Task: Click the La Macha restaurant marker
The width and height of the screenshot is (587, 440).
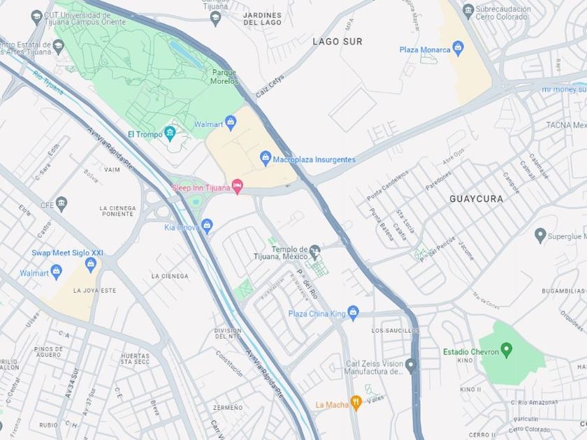Action: click(356, 404)
